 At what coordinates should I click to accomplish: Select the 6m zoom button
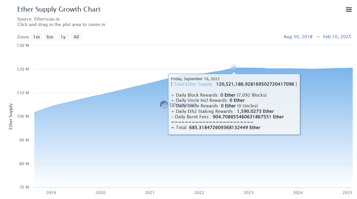pos(50,37)
